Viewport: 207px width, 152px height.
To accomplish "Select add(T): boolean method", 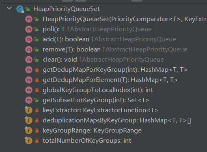I will [x=109, y=39].
